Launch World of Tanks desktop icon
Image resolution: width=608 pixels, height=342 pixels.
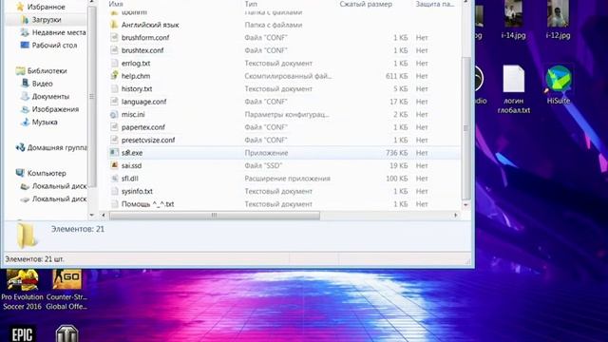66,333
